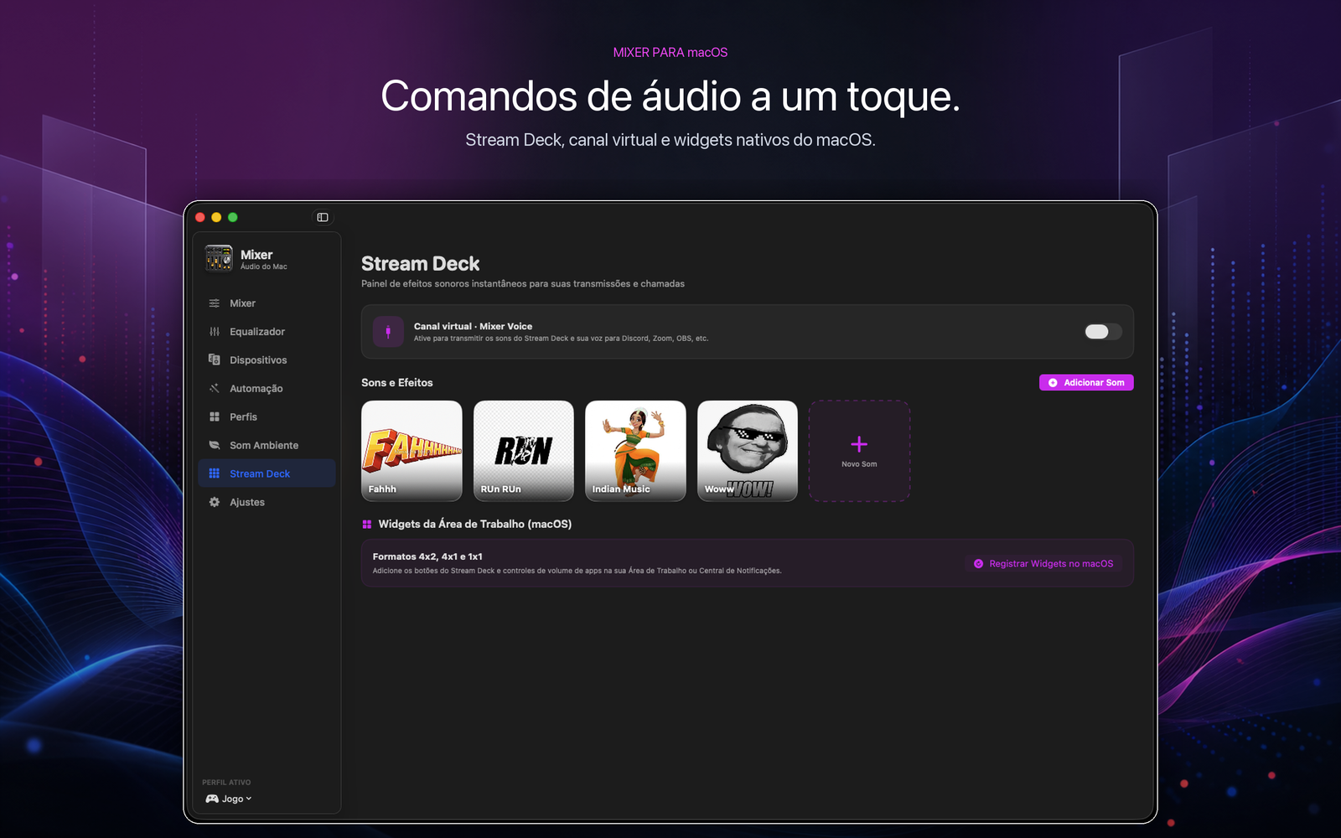
Task: Click the Dispositivos sidebar icon
Action: tap(215, 360)
